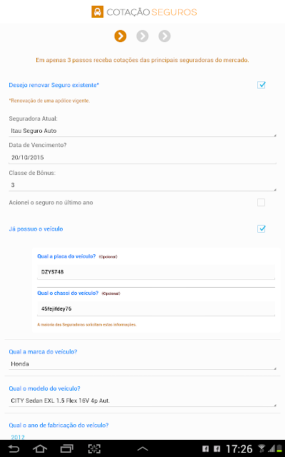285x457 pixels.
Task: Select the orange first step arrow
Action: tap(120, 36)
